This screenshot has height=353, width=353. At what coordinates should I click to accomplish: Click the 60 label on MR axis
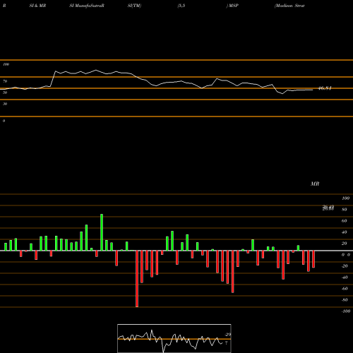coord(345,221)
